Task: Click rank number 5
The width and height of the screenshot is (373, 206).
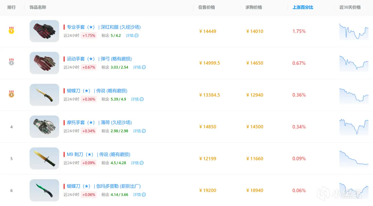Action: pos(11,159)
